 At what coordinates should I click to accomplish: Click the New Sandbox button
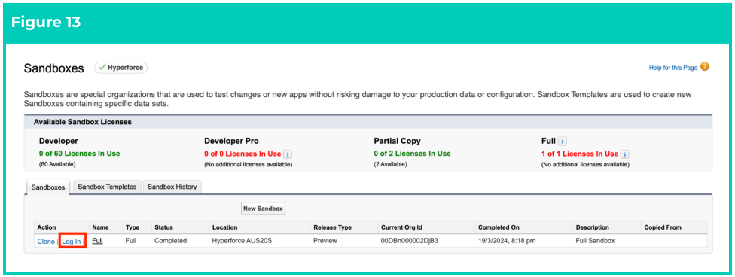263,209
